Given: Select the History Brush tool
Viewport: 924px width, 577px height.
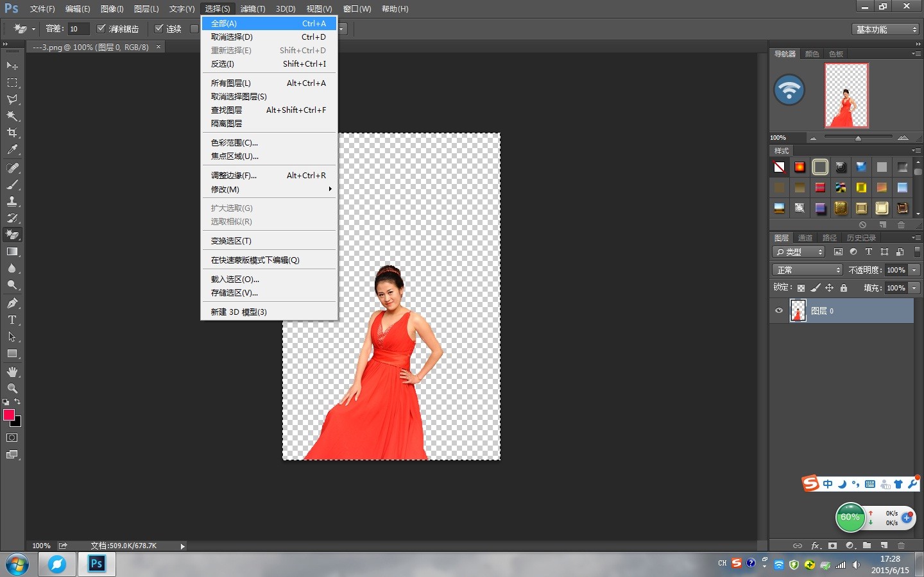Looking at the screenshot, I should coord(12,218).
